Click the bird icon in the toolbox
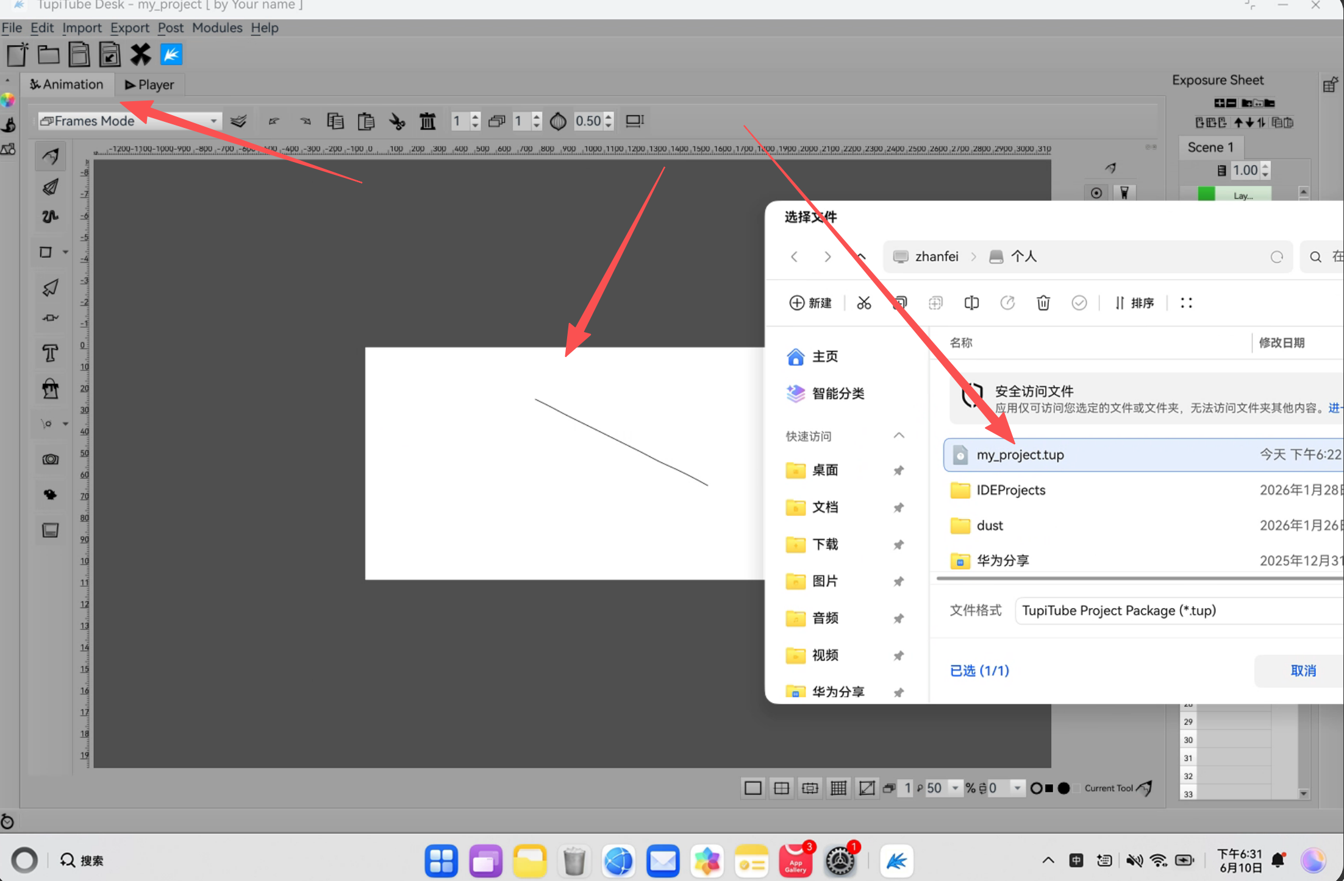1344x881 pixels. pos(51,494)
